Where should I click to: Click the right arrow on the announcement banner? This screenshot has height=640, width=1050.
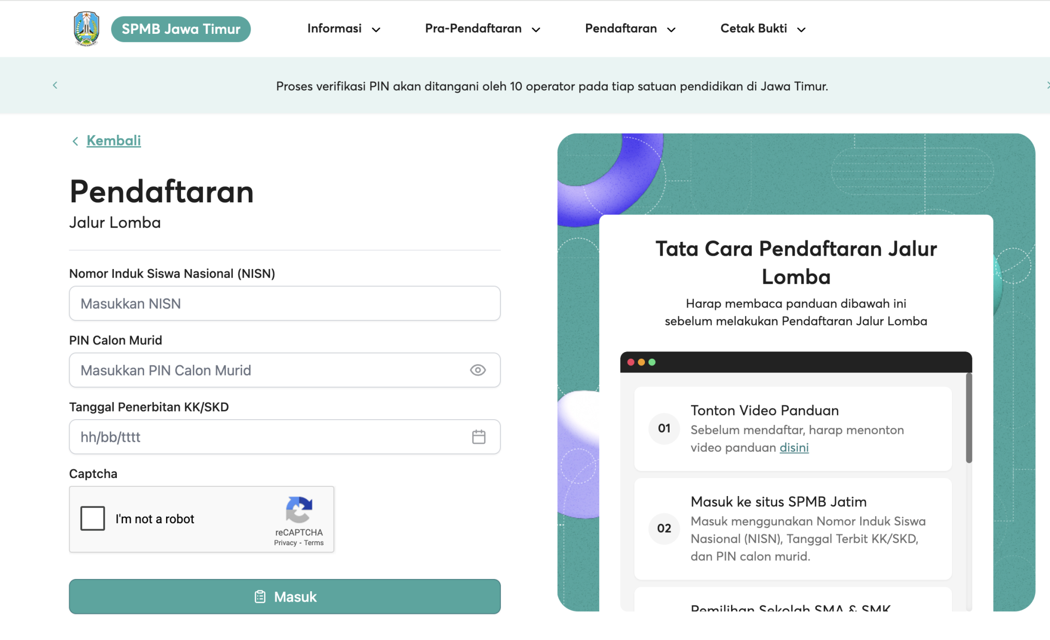click(x=1047, y=85)
